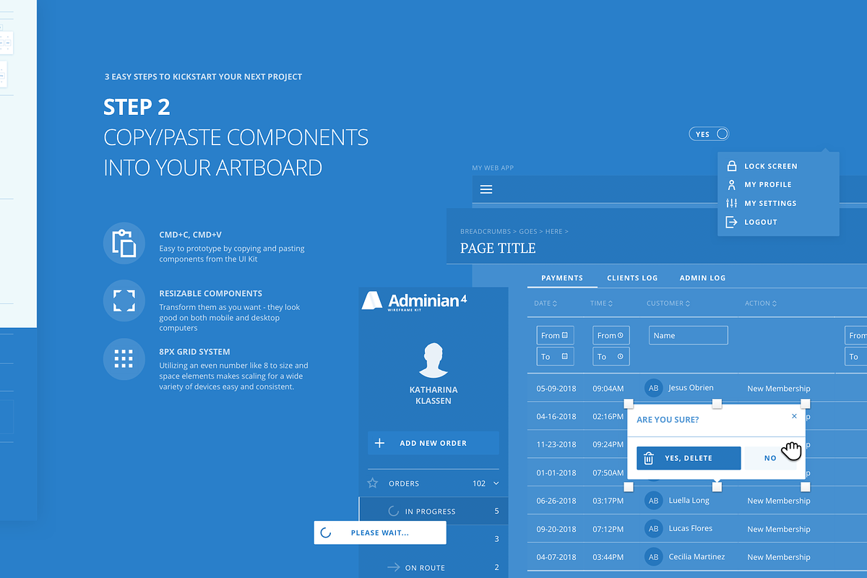This screenshot has width=867, height=578.
Task: Click the clock icon in the time From field
Action: [x=621, y=335]
